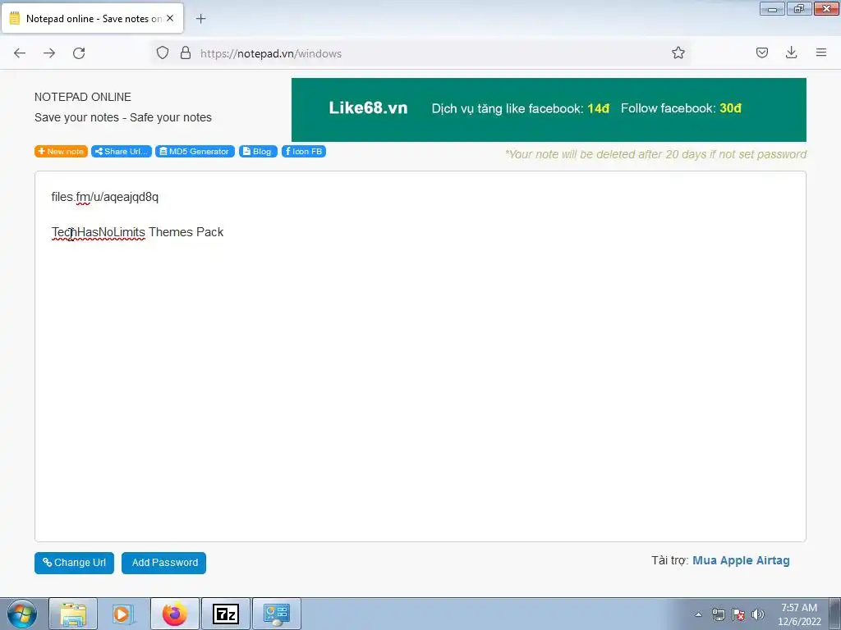Select the Notepad online tab

(x=93, y=18)
